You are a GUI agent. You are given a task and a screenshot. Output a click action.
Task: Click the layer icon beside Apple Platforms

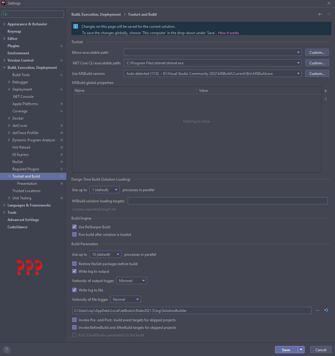coord(62,104)
